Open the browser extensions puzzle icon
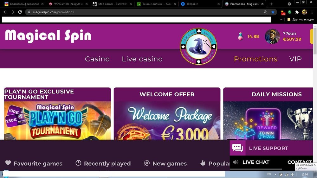Viewport: 317px width, 178px height. tap(297, 12)
